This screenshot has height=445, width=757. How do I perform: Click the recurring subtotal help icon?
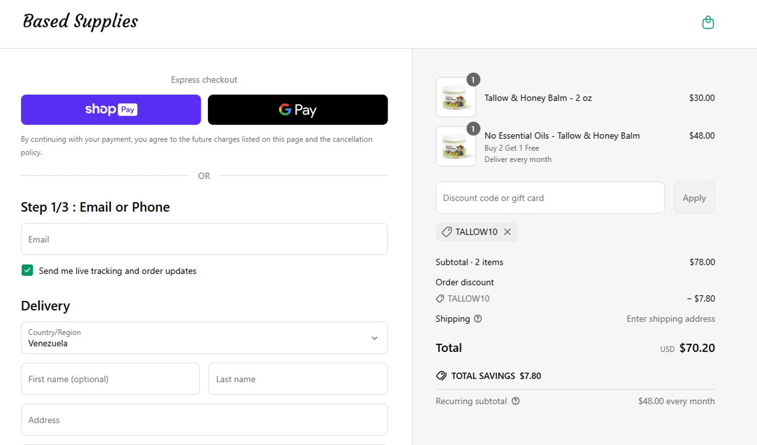click(515, 401)
